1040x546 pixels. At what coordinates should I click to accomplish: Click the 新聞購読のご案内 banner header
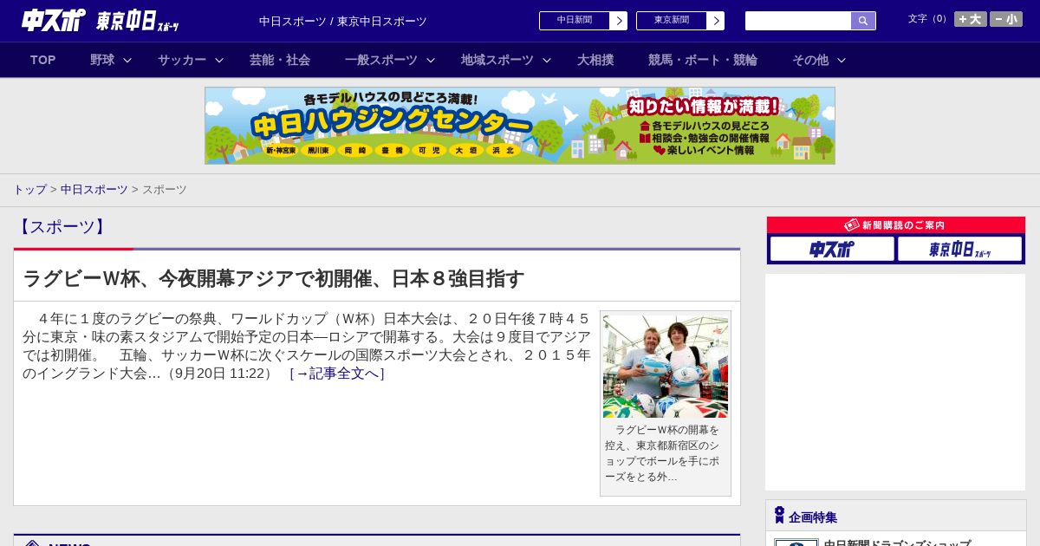896,224
